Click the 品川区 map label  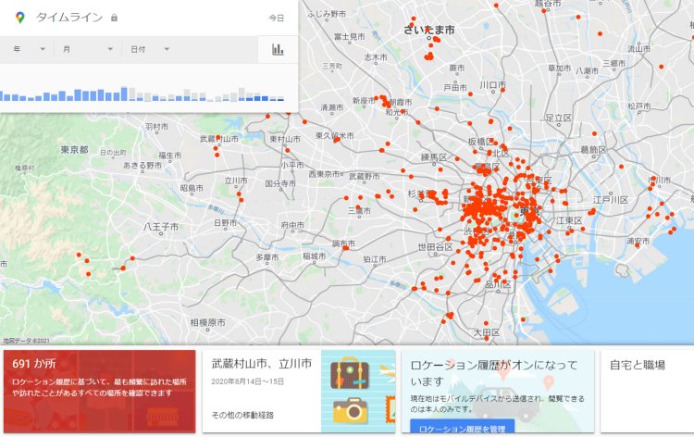coord(498,284)
